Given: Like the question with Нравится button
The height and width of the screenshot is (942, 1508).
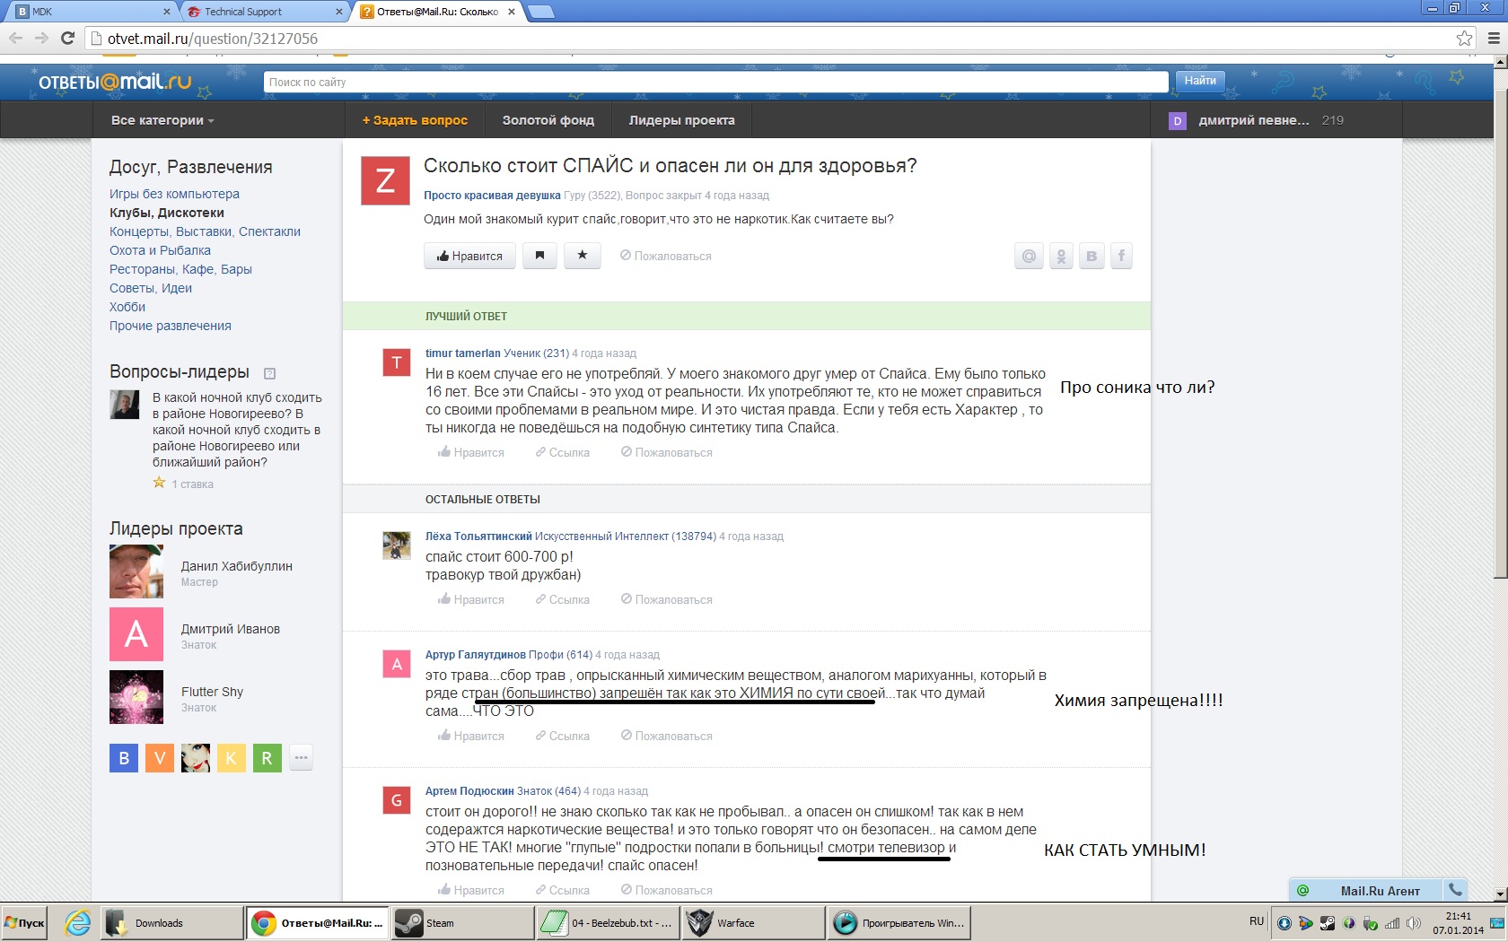Looking at the screenshot, I should (469, 256).
